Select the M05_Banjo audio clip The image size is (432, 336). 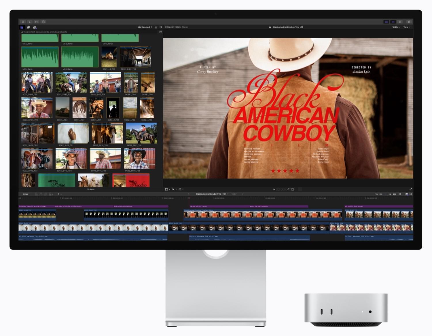pyautogui.click(x=40, y=57)
